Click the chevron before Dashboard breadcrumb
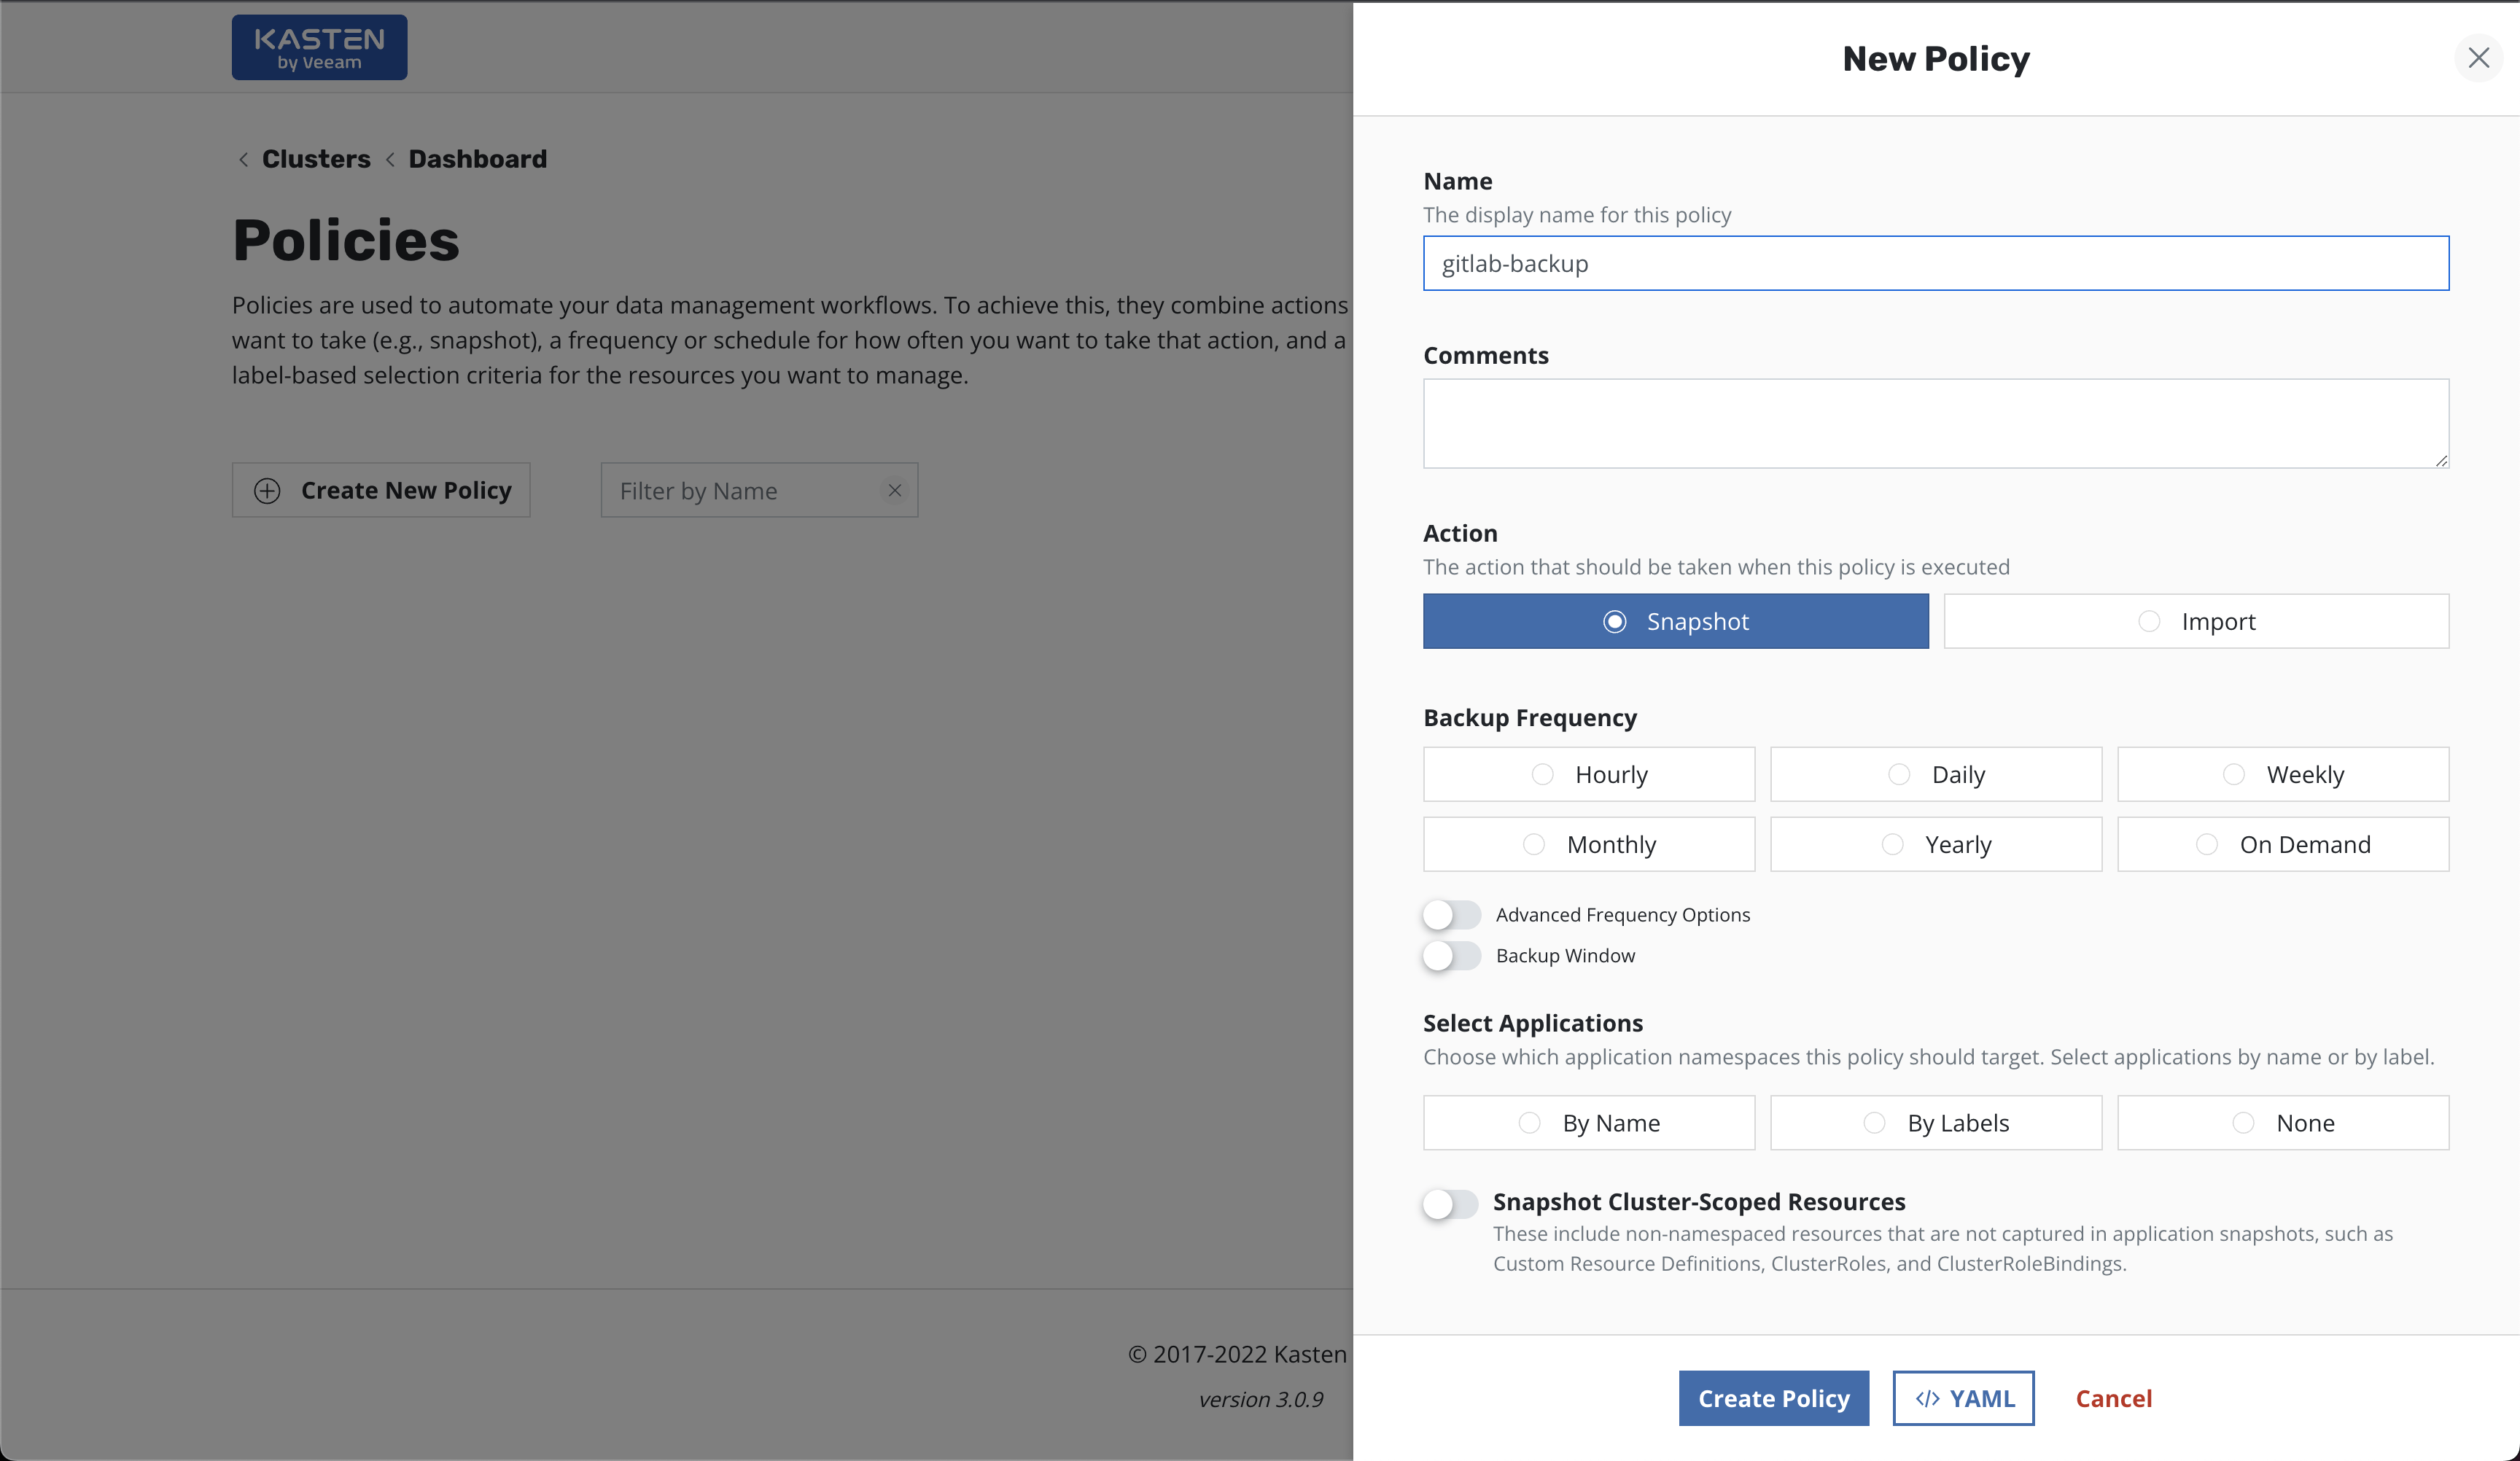The height and width of the screenshot is (1461, 2520). click(x=390, y=160)
